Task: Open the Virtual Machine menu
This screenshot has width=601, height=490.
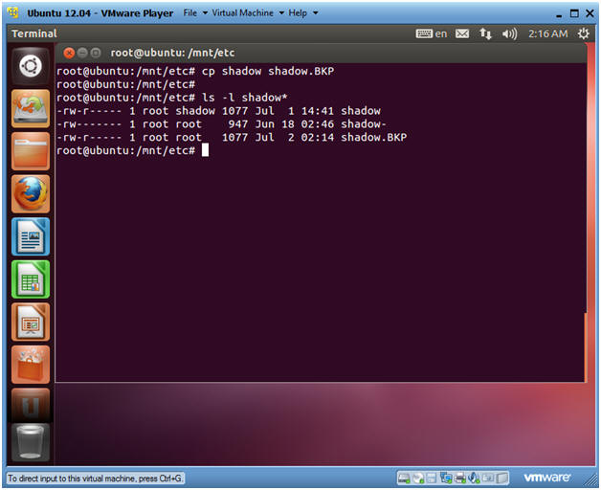Action: tap(243, 13)
